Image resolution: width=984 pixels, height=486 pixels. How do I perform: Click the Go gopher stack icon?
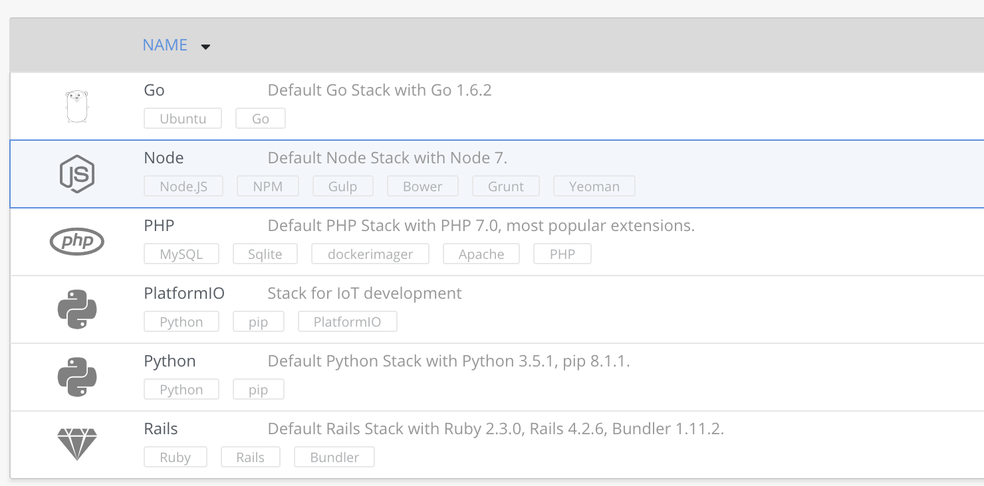click(x=77, y=106)
